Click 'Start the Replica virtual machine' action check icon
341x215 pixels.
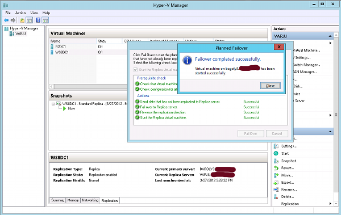click(137, 117)
